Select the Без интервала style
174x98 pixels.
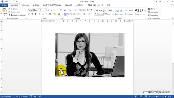pyautogui.click(x=109, y=12)
